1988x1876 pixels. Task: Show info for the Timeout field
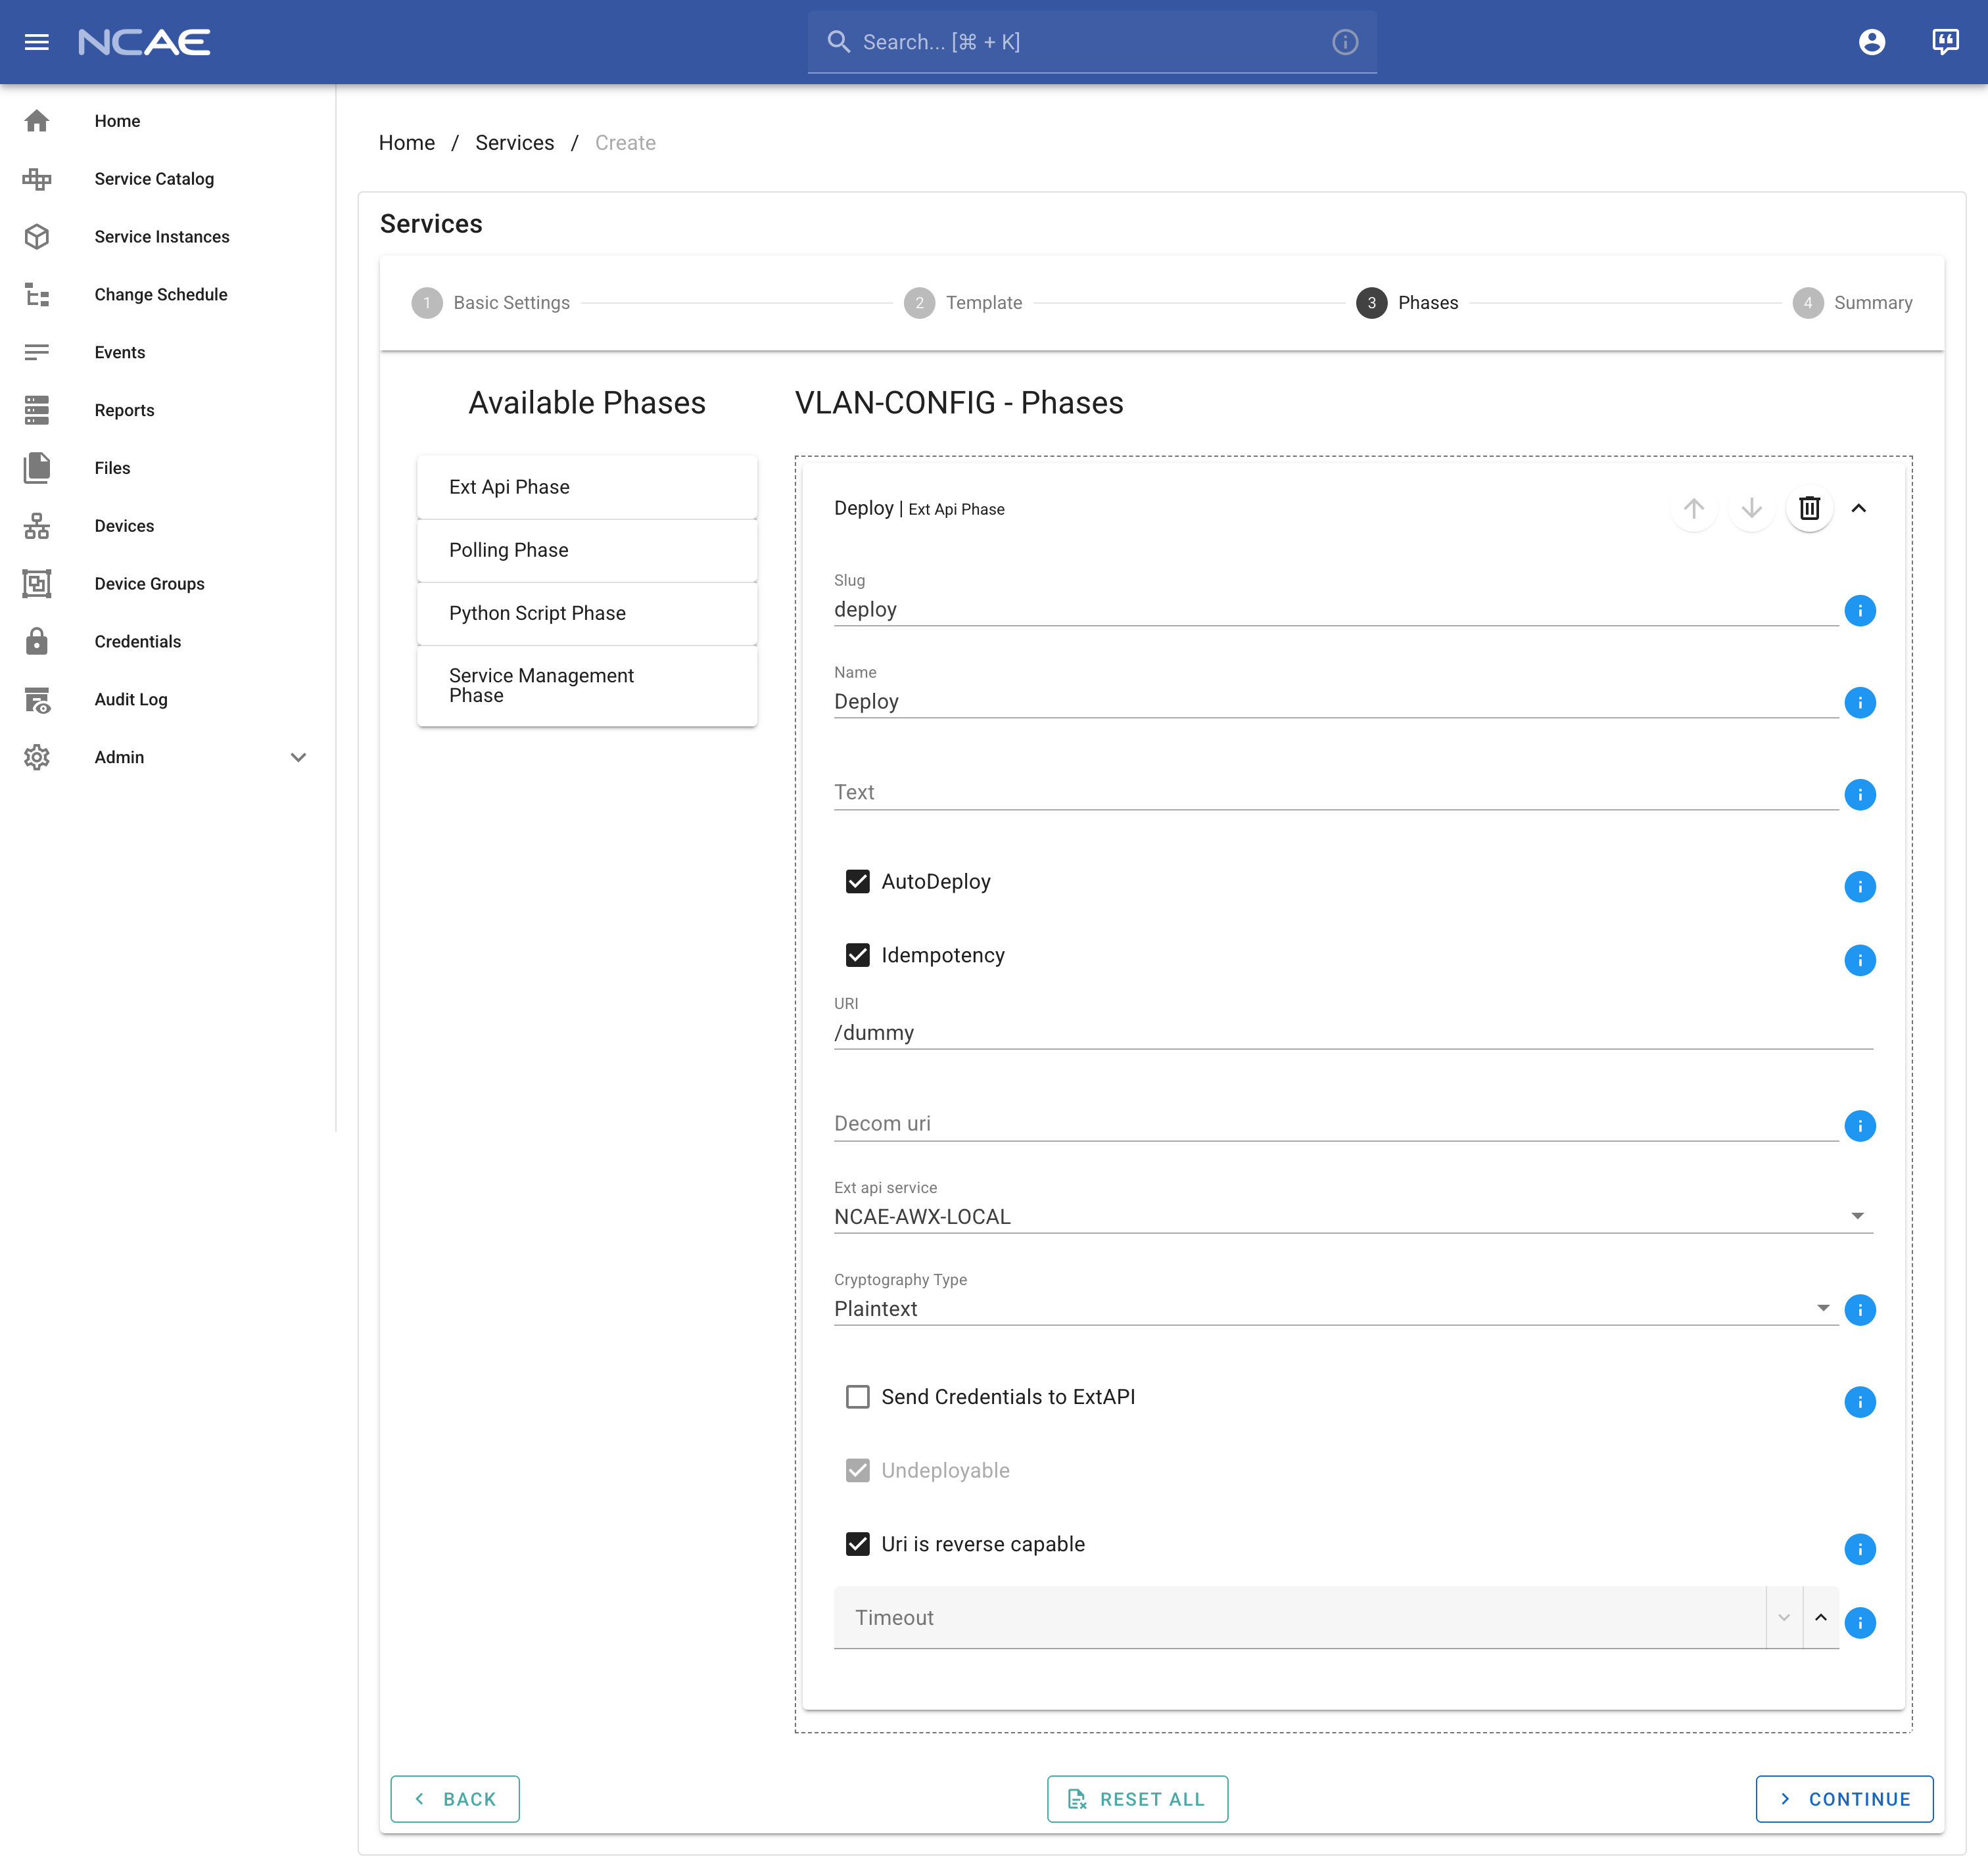[1860, 1623]
